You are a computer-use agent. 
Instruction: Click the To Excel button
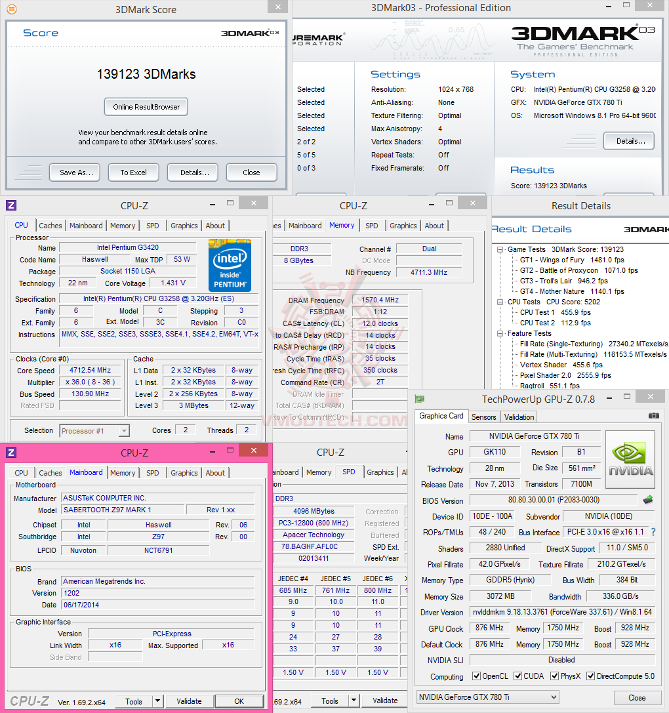point(134,173)
